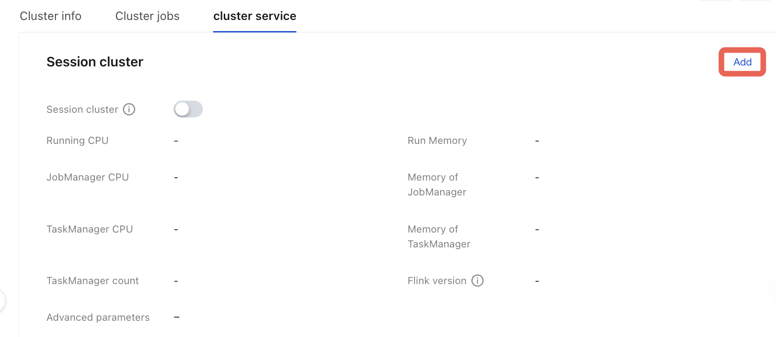Click the info icon next to Flink version

[x=477, y=281]
